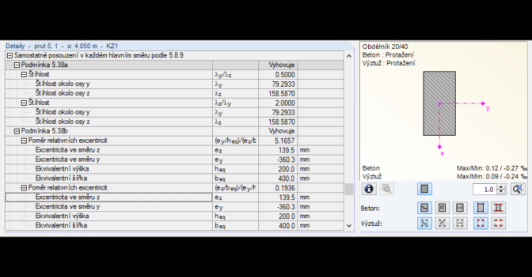This screenshot has height=277, width=532.
Task: Click 'Vyhovuje' in the Podmínka 5.38b row
Action: [281, 131]
